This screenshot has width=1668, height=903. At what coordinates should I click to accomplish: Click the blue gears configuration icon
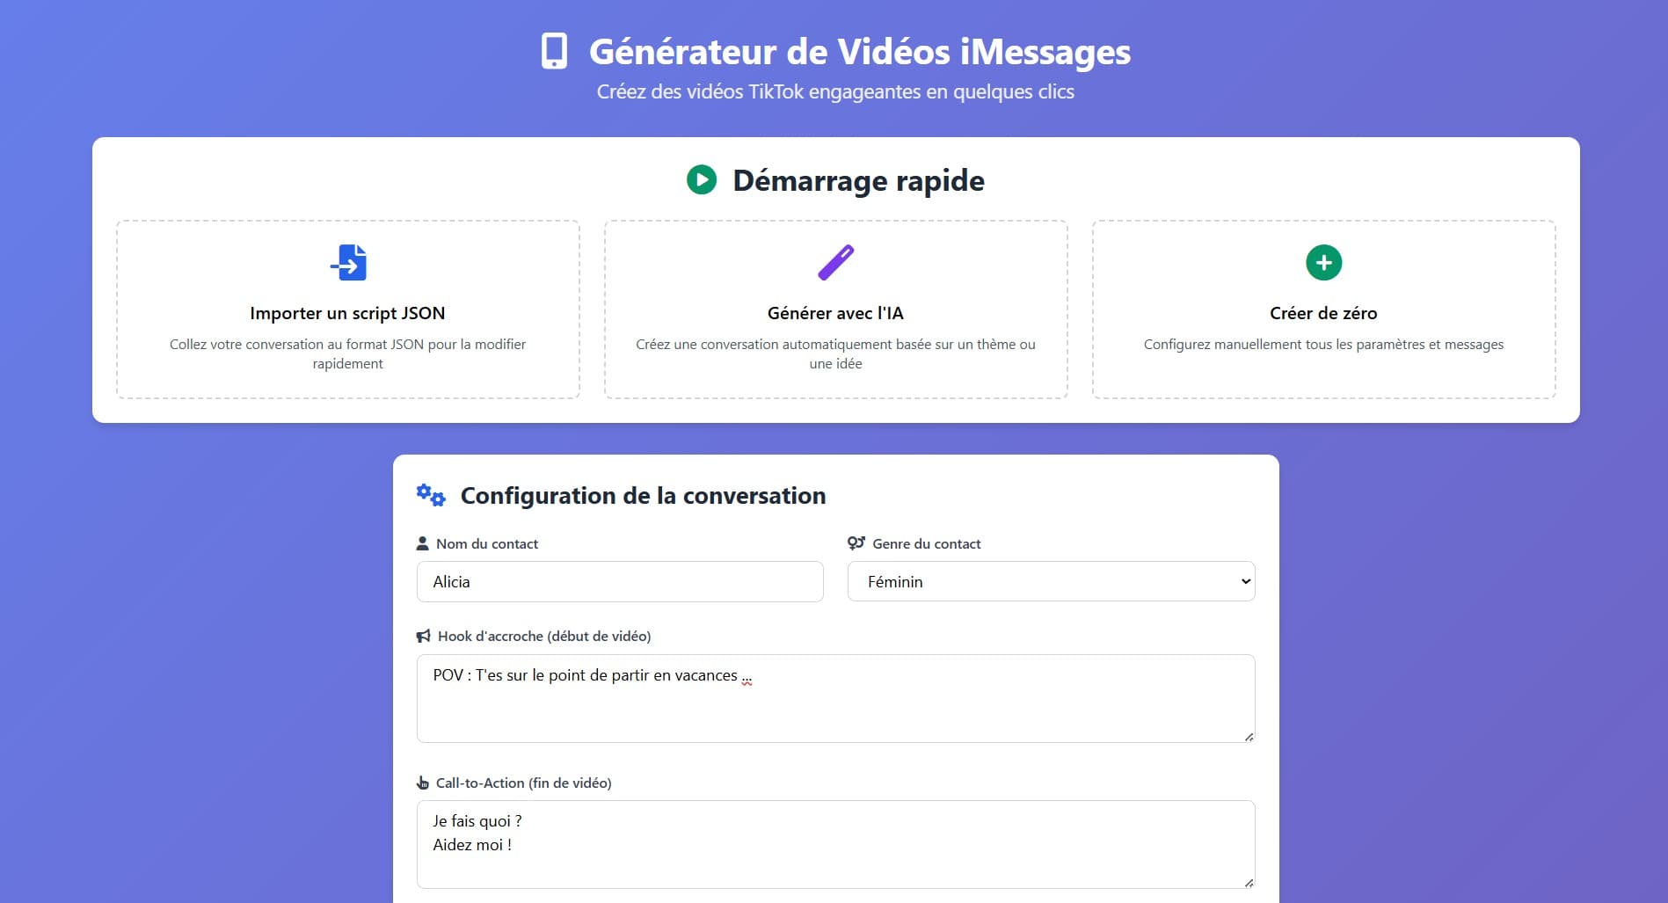(431, 495)
